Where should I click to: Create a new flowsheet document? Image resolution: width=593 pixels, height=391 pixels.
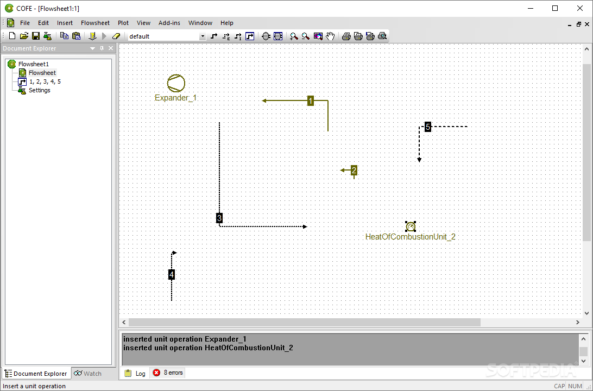pyautogui.click(x=12, y=36)
